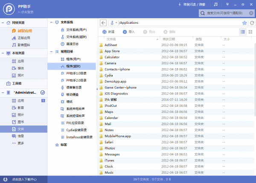
Task: Switch to grid view
Action: point(250,32)
